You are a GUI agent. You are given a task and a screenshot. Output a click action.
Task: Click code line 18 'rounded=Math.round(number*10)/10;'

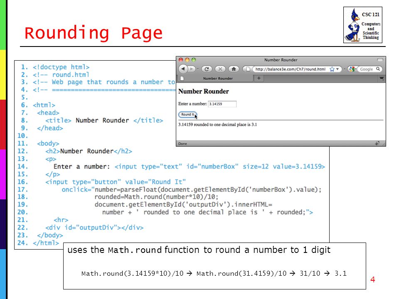(x=157, y=197)
